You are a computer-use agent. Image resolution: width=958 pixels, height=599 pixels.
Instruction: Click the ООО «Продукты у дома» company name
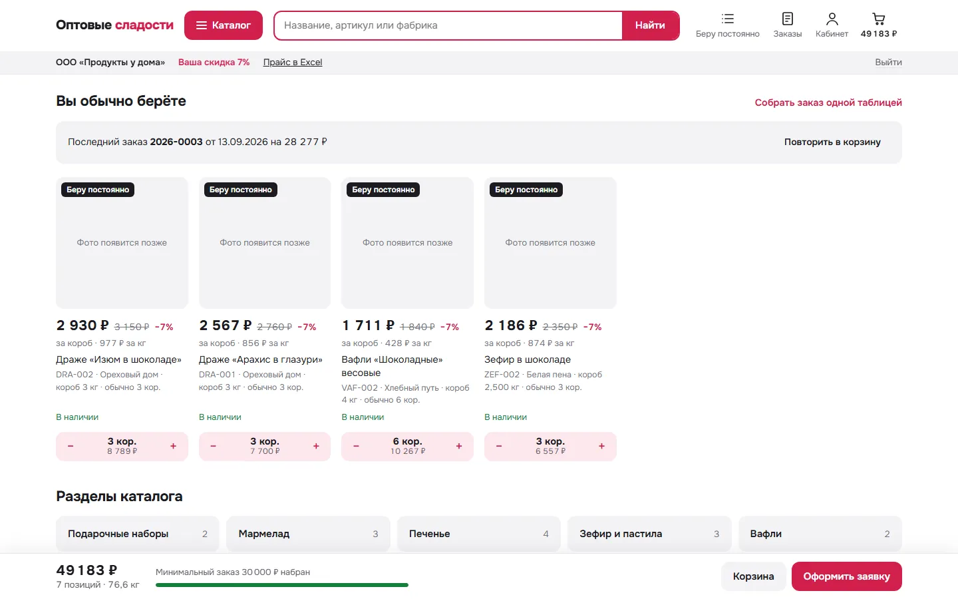coord(110,62)
